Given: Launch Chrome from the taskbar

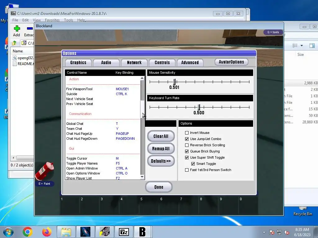Looking at the screenshot, I should click(28, 232).
